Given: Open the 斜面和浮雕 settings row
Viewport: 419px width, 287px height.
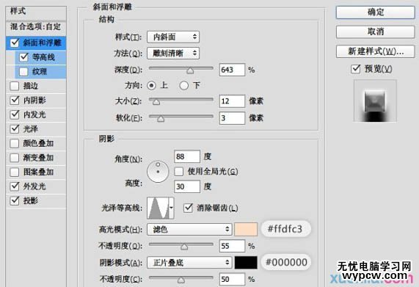Looking at the screenshot, I should coord(36,43).
